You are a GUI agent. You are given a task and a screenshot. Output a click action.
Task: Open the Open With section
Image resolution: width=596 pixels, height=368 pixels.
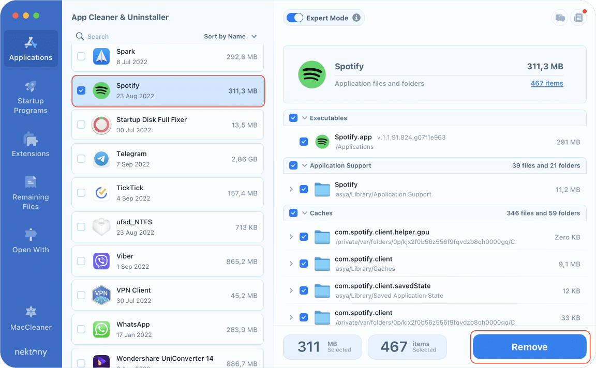(31, 241)
